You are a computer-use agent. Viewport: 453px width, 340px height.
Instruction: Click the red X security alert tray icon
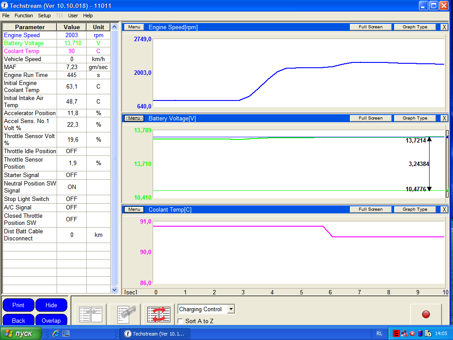click(x=412, y=334)
